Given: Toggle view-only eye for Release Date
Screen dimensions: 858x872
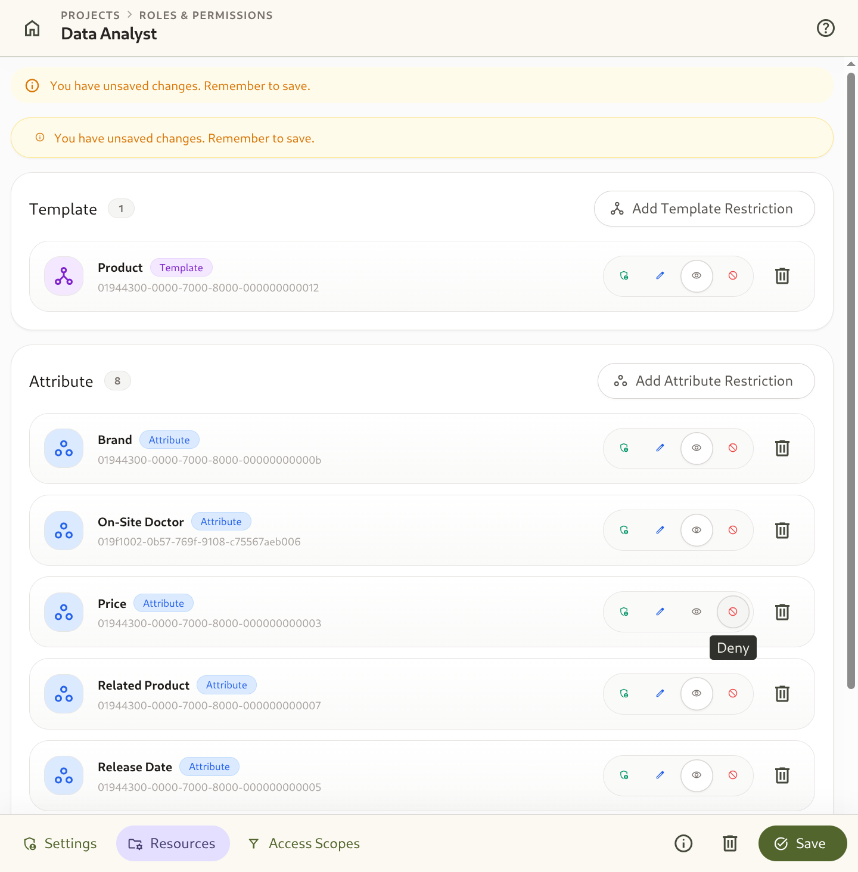Looking at the screenshot, I should click(697, 775).
